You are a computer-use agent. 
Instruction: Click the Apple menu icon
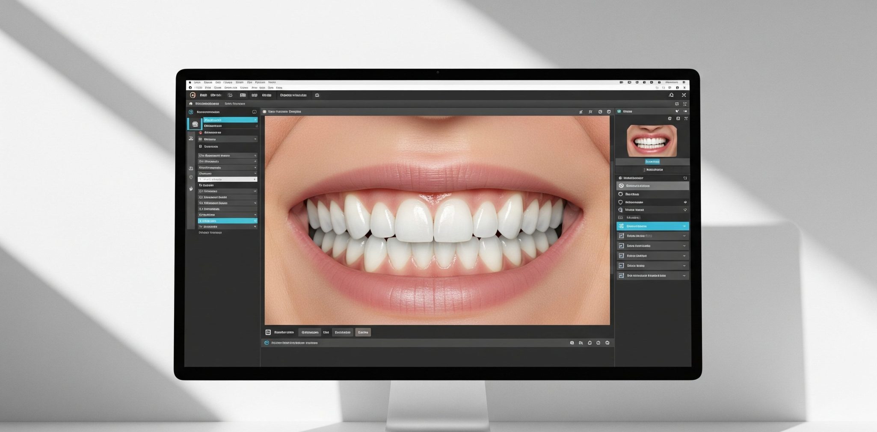click(x=190, y=83)
